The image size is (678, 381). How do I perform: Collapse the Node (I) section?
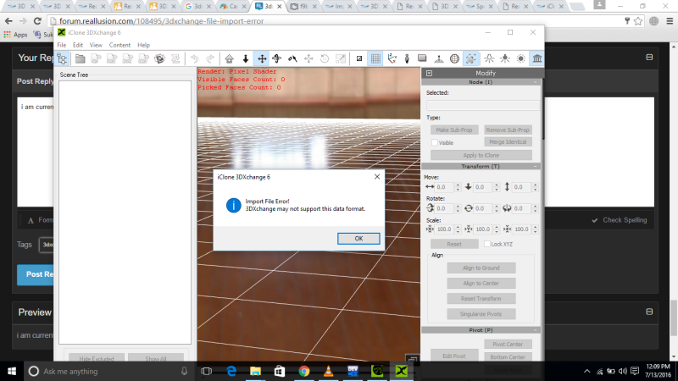536,83
